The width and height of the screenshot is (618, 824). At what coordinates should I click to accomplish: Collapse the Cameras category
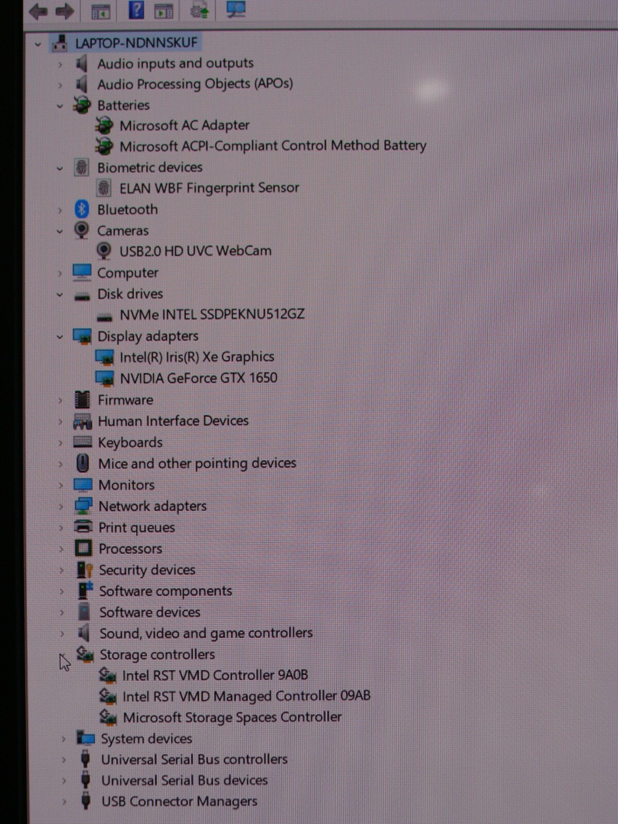60,231
